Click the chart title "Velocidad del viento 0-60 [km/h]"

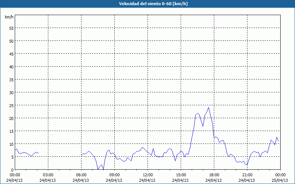pos(153,4)
